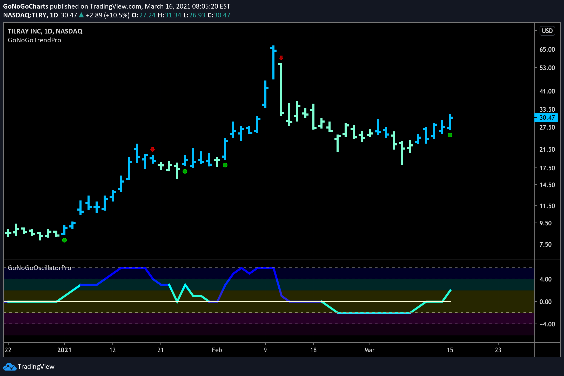Click the 18 date label on time axis
564x376 pixels.
click(x=313, y=350)
